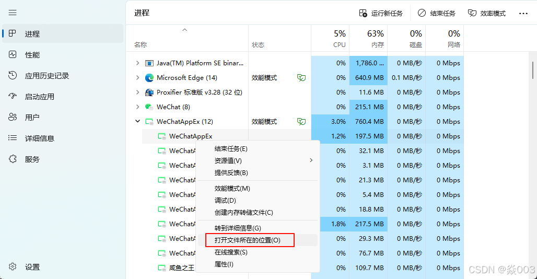Select the 217.5 MB memory cell

click(x=368, y=224)
